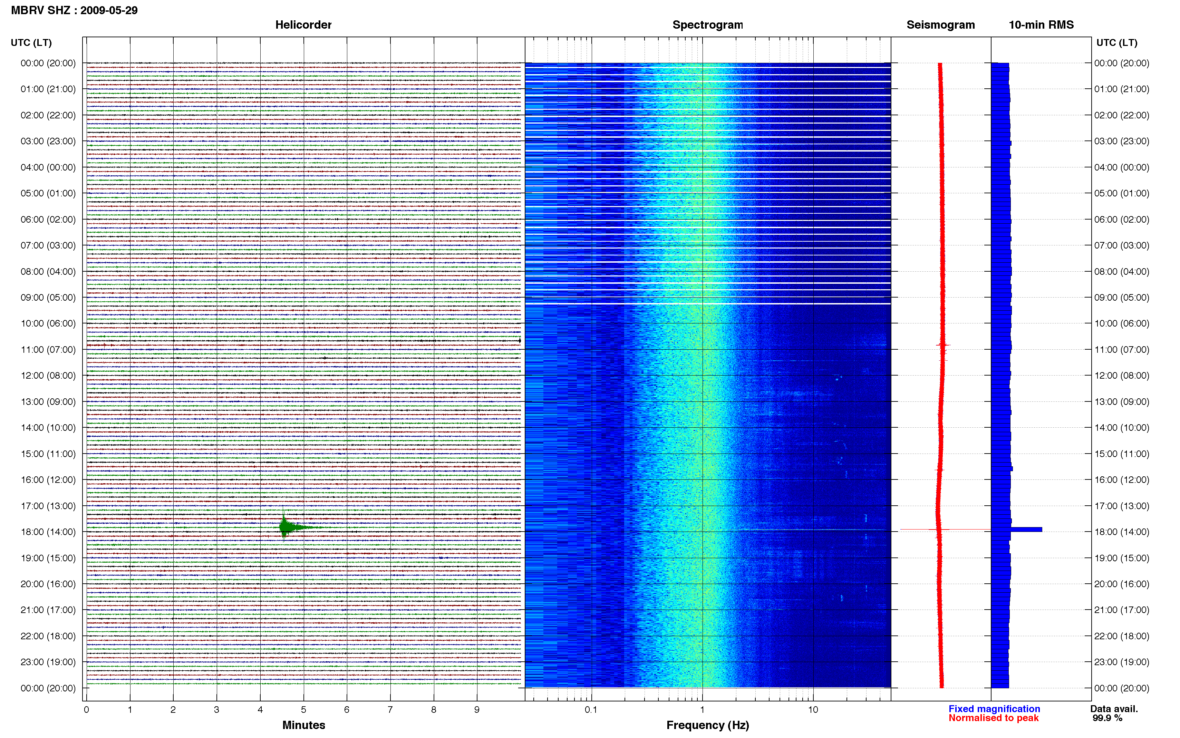Click minute tick label '0' on helicorder axis
The image size is (1180, 738).
(x=86, y=710)
